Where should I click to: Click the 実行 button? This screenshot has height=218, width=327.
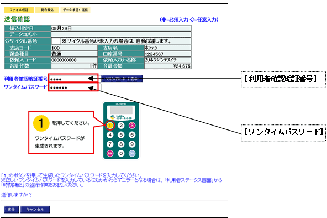(11, 210)
